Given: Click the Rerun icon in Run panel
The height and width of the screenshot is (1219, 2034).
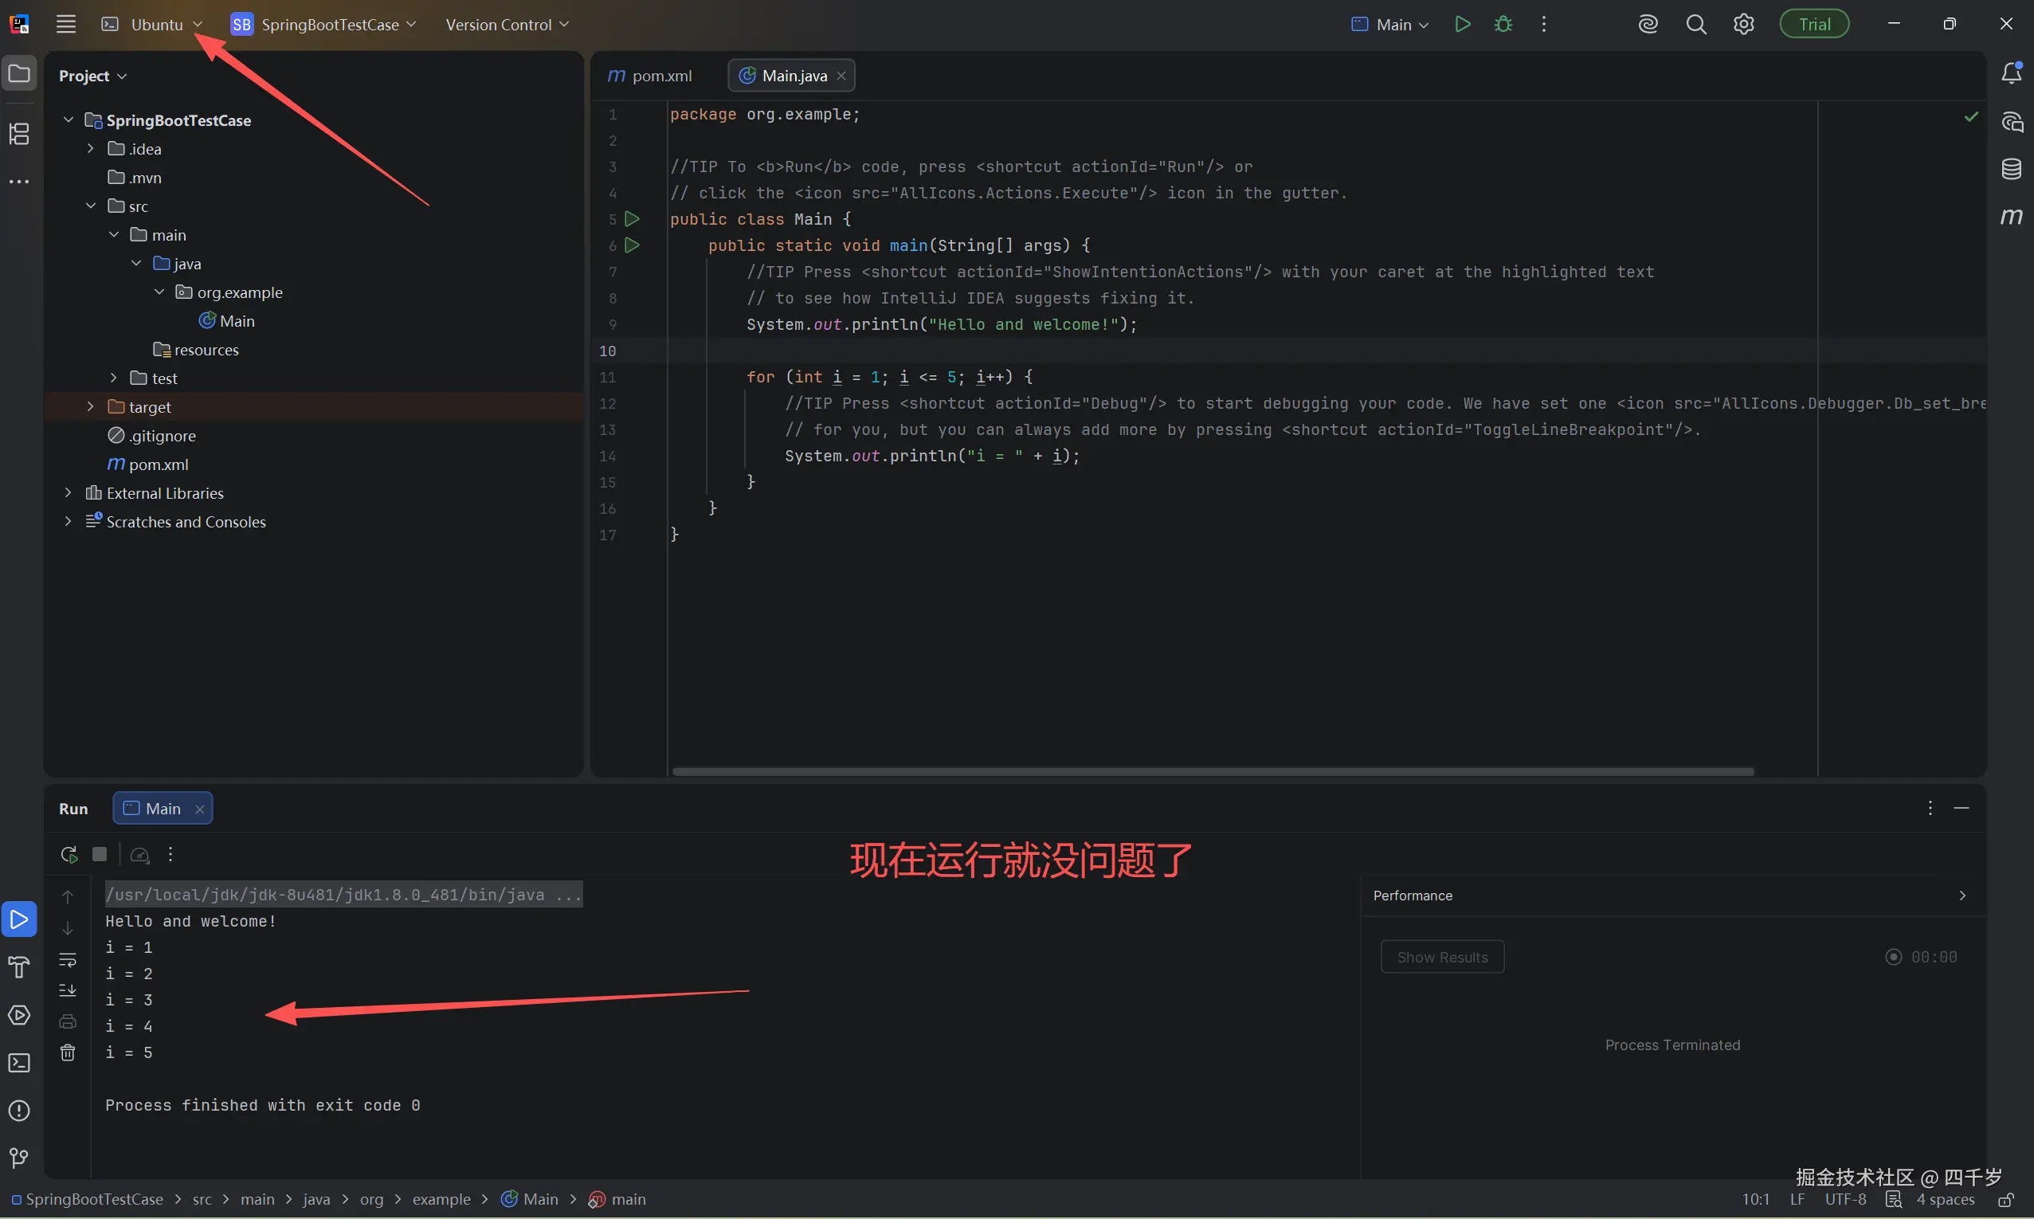Looking at the screenshot, I should pos(69,854).
